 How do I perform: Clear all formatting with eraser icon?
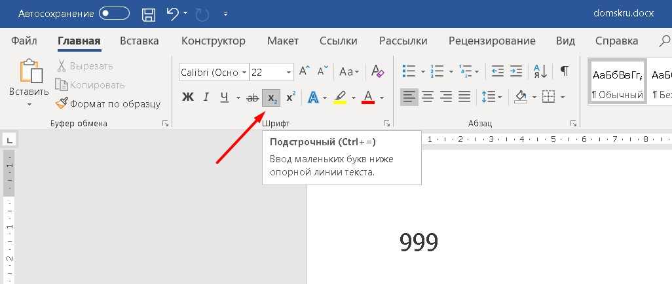[377, 71]
